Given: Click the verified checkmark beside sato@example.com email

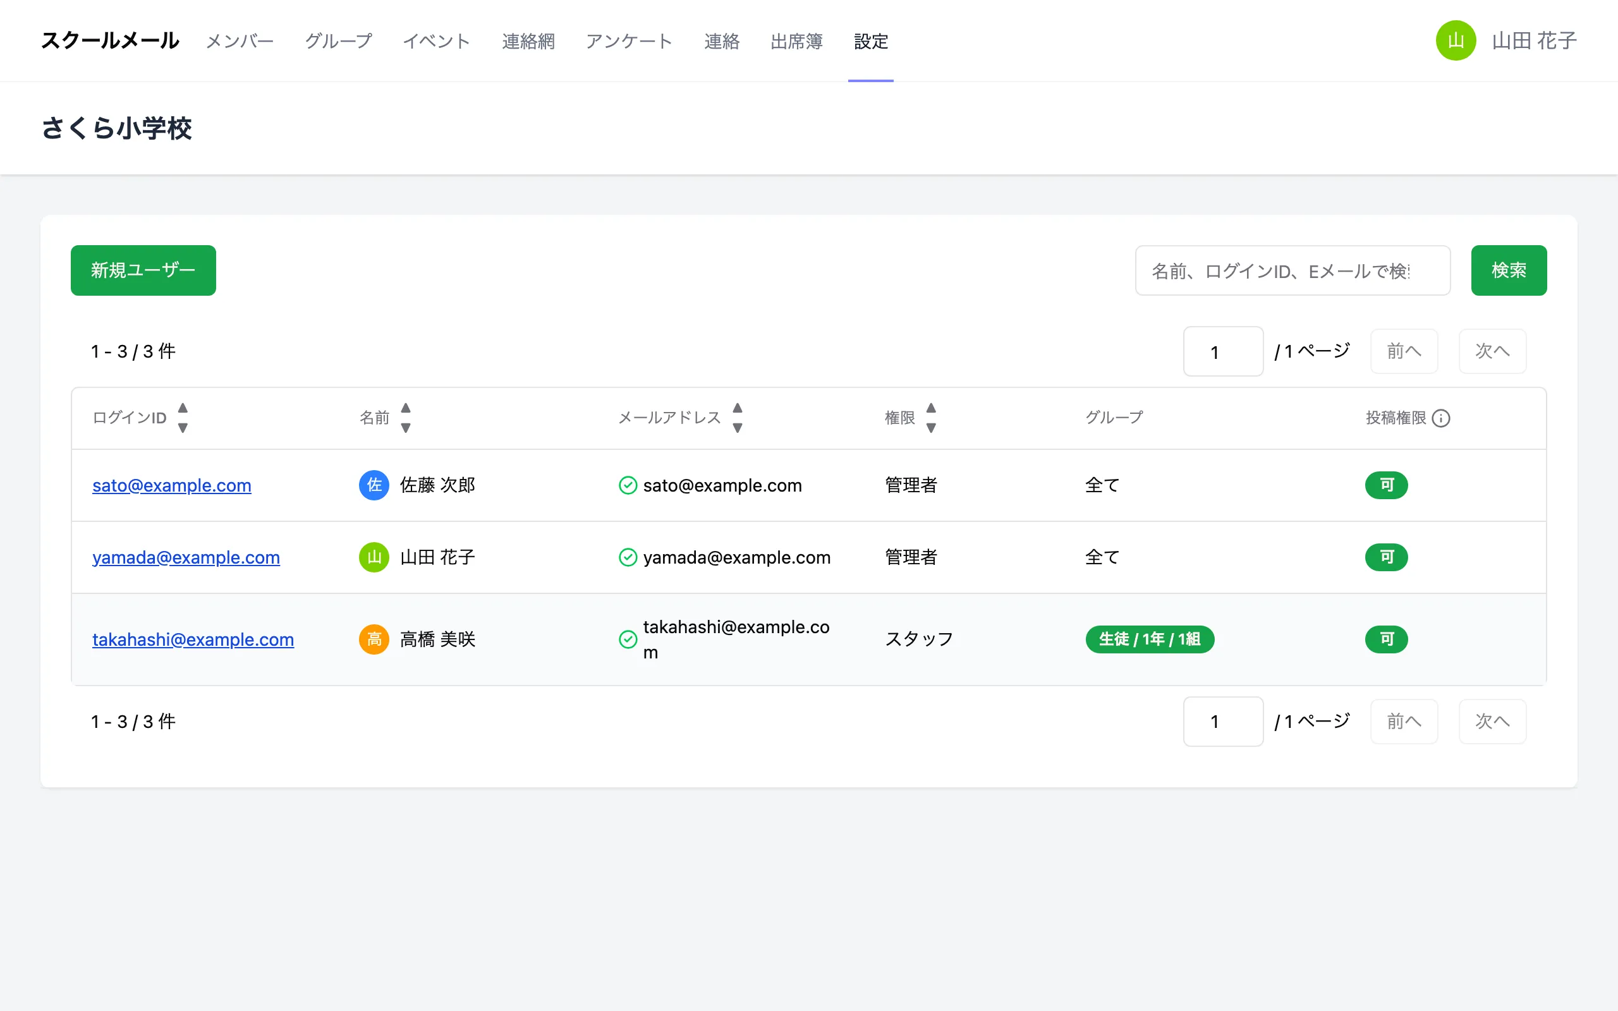Looking at the screenshot, I should [x=628, y=485].
